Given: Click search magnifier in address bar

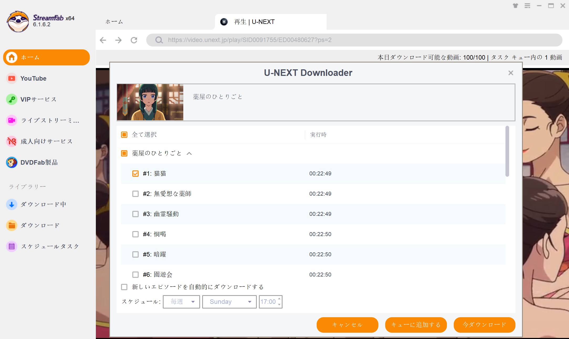Looking at the screenshot, I should click(159, 40).
